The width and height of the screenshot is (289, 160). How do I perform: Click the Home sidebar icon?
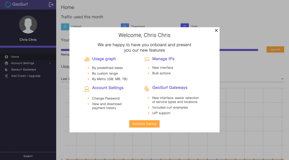[6, 57]
